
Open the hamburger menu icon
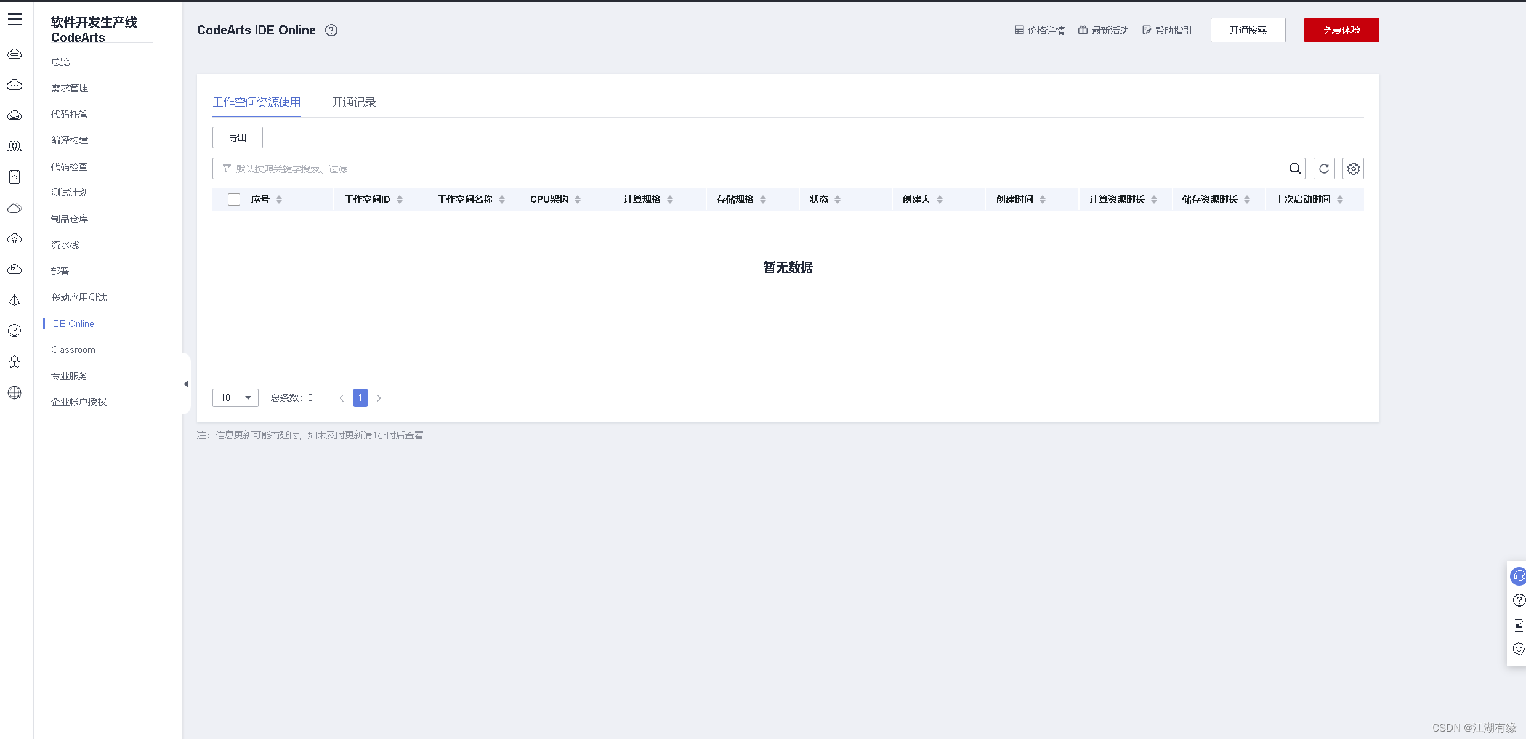pos(15,20)
